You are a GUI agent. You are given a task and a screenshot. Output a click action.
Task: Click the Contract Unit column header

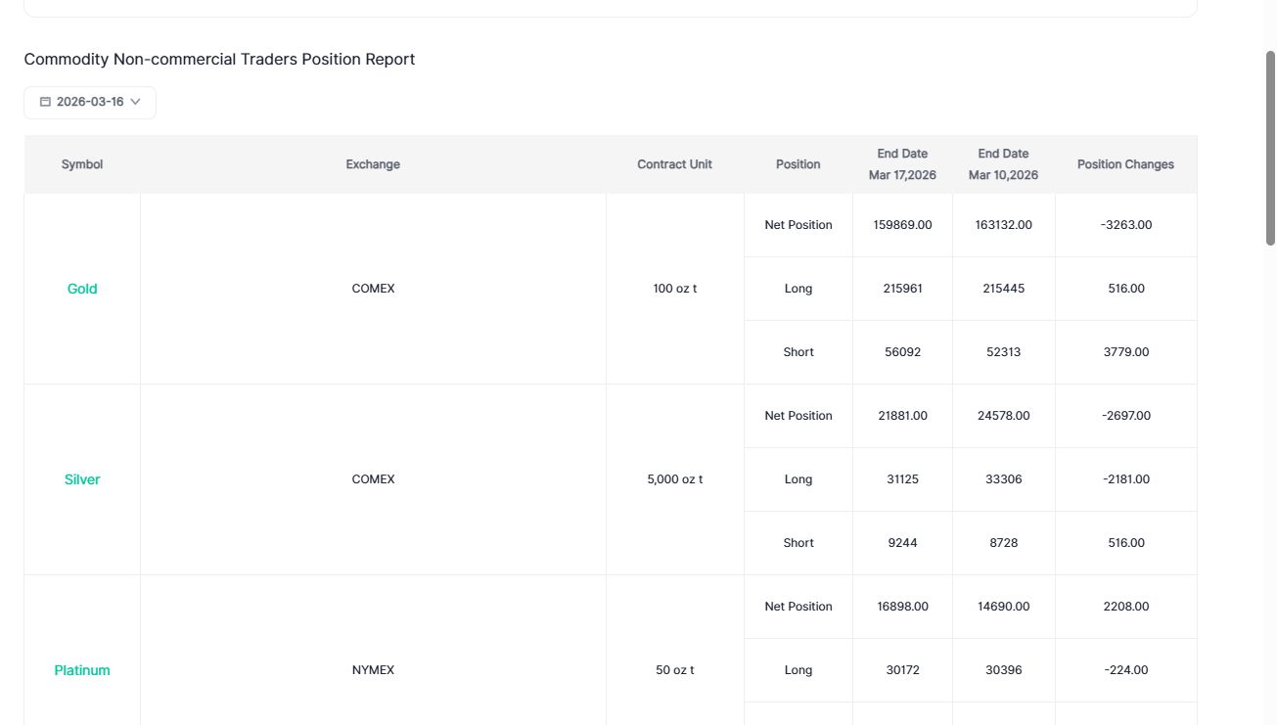674,164
